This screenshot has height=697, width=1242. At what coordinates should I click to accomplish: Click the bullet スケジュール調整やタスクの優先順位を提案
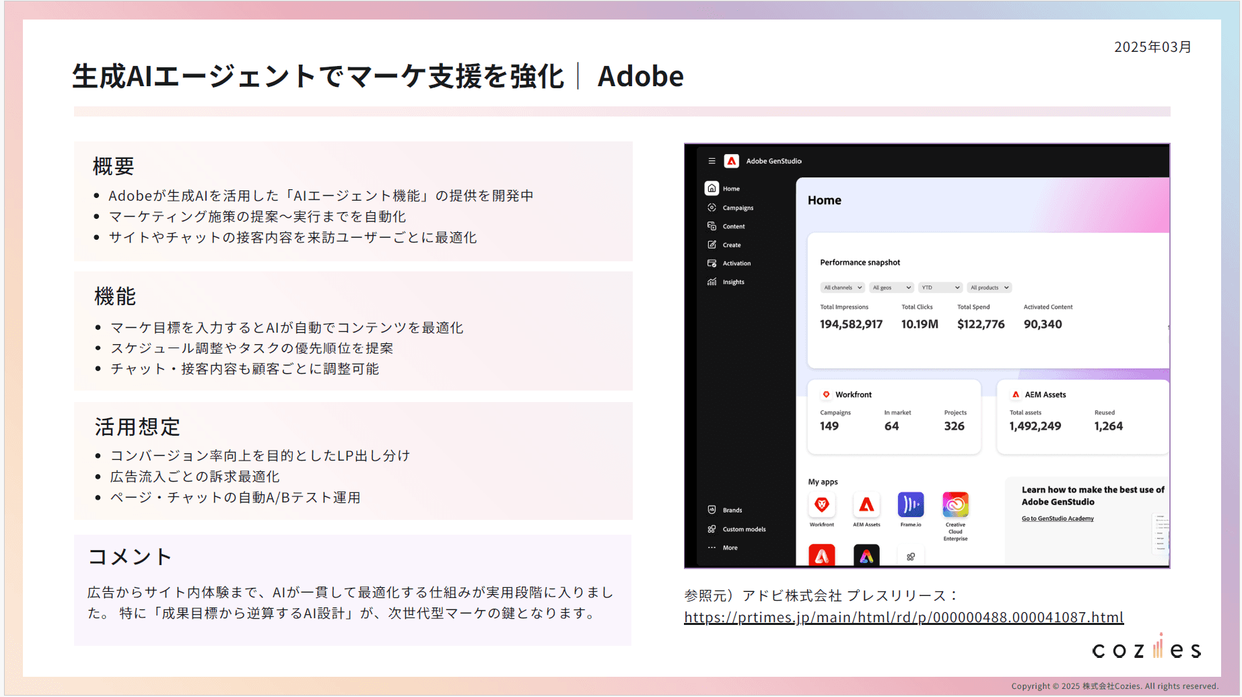(252, 348)
